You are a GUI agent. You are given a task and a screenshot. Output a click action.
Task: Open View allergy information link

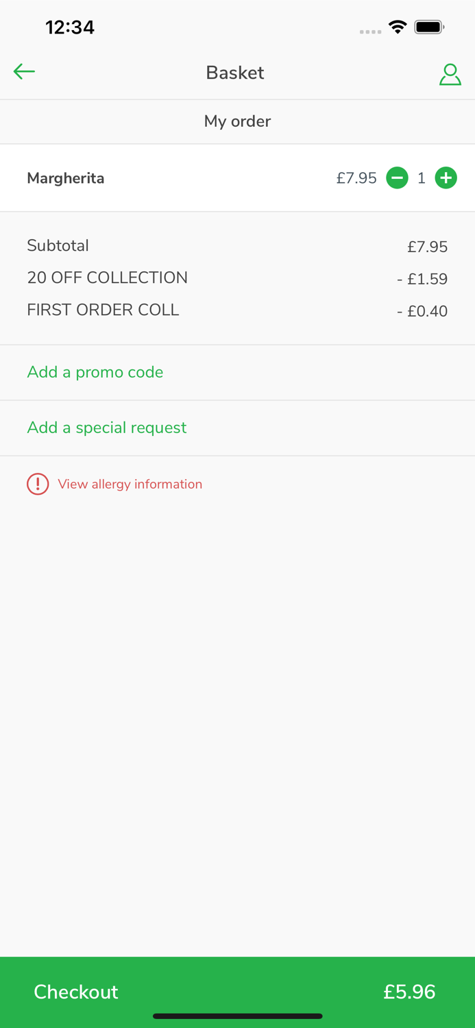pyautogui.click(x=130, y=484)
